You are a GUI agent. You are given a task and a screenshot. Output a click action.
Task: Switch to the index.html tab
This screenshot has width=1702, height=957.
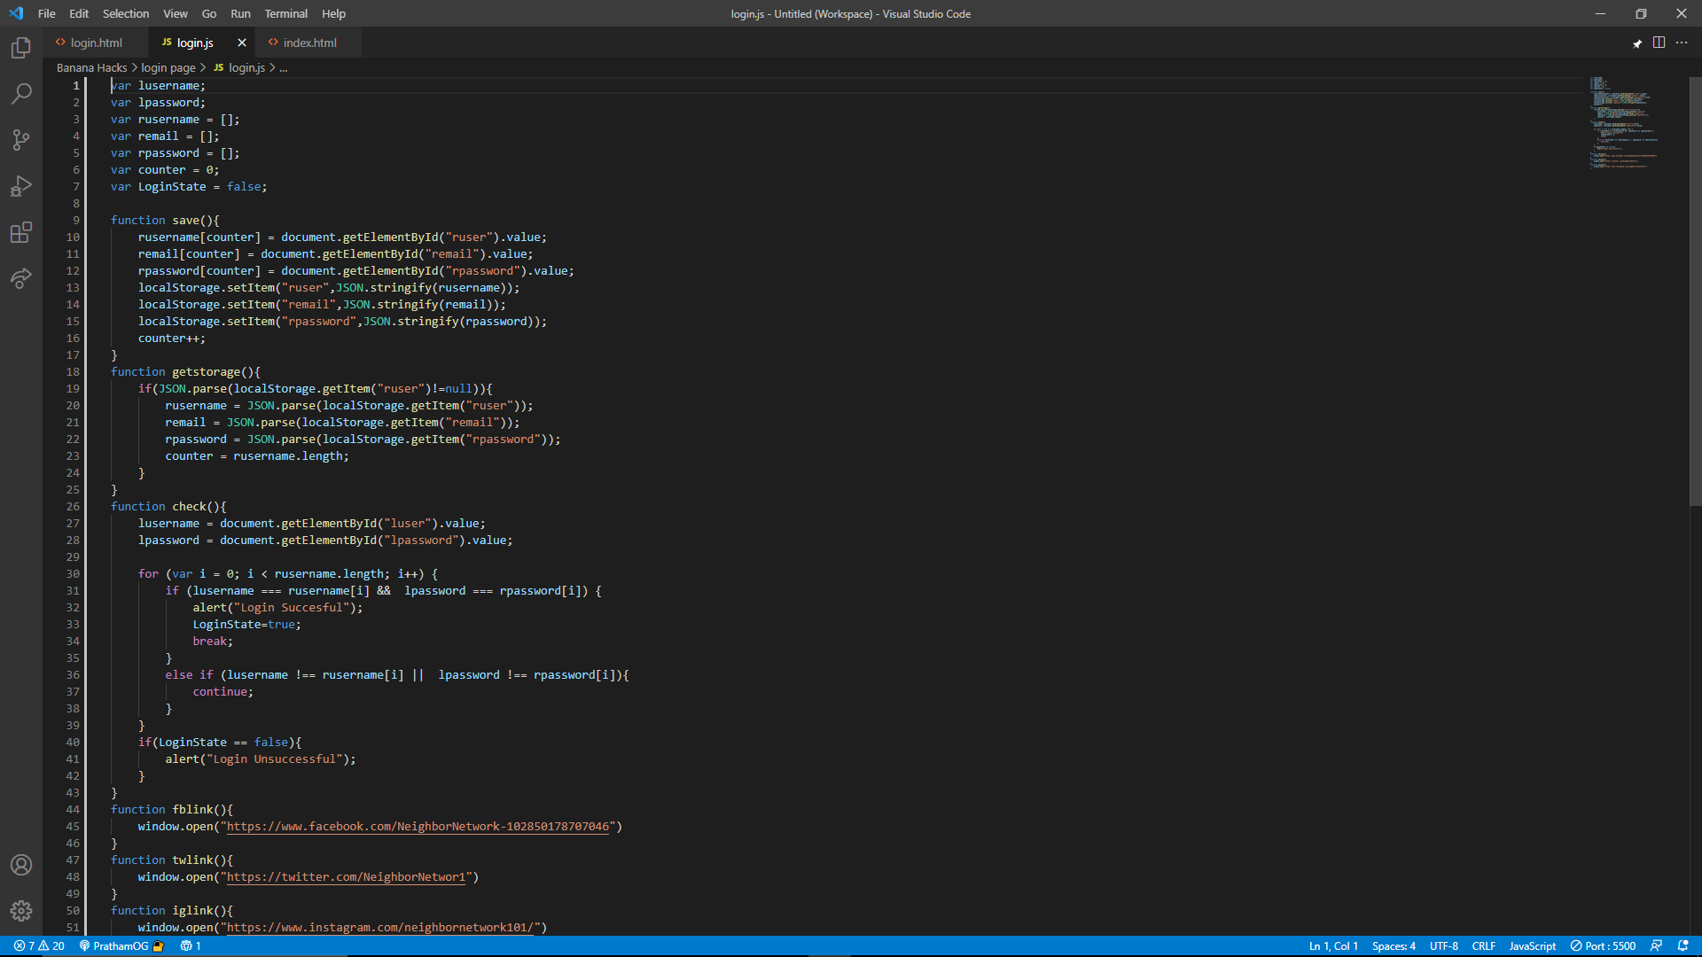(x=309, y=43)
